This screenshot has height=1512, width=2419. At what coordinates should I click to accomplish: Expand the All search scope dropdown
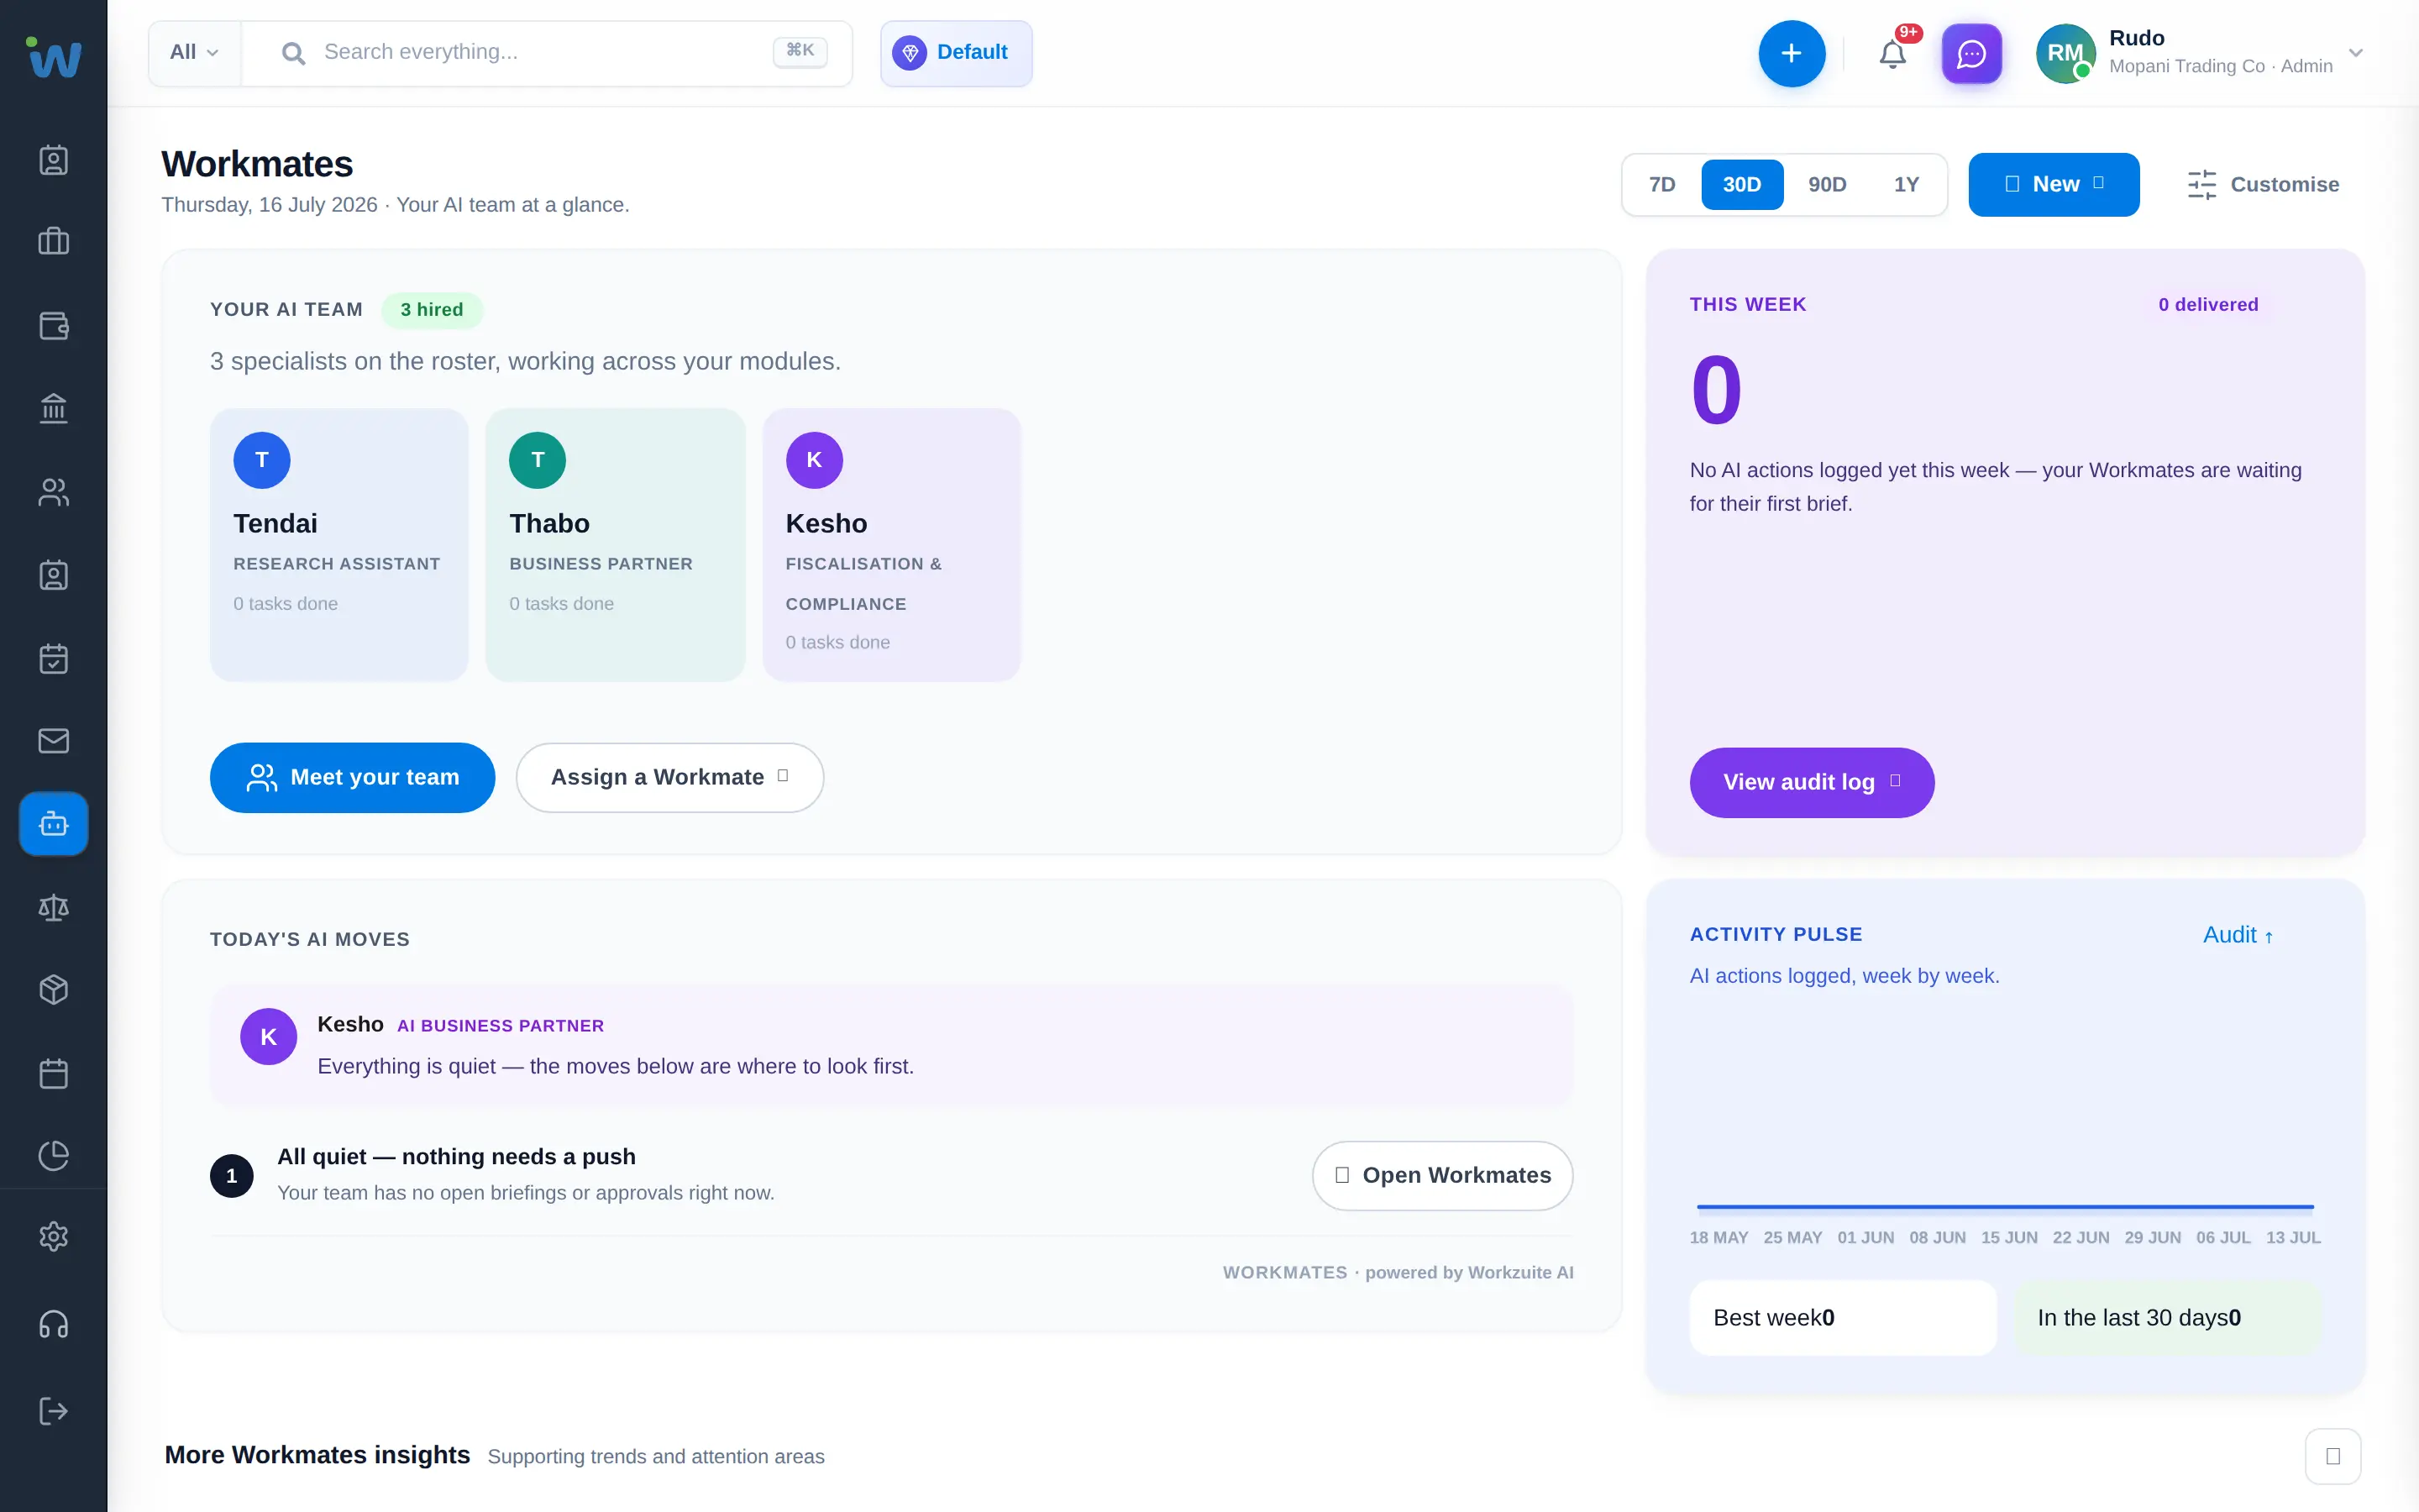(194, 53)
